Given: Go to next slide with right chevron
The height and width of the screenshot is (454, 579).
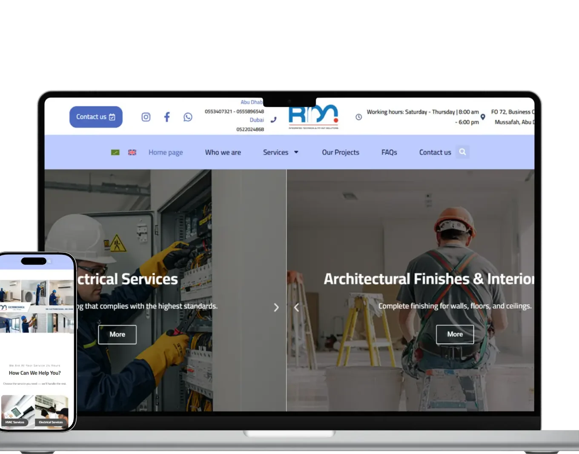Looking at the screenshot, I should coord(276,307).
